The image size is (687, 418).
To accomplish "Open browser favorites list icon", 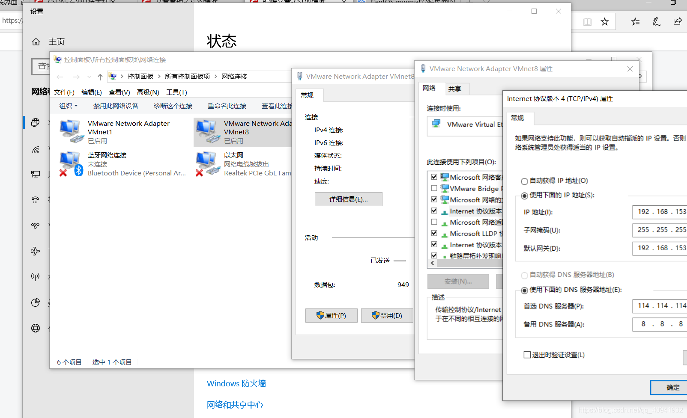I will tap(636, 22).
